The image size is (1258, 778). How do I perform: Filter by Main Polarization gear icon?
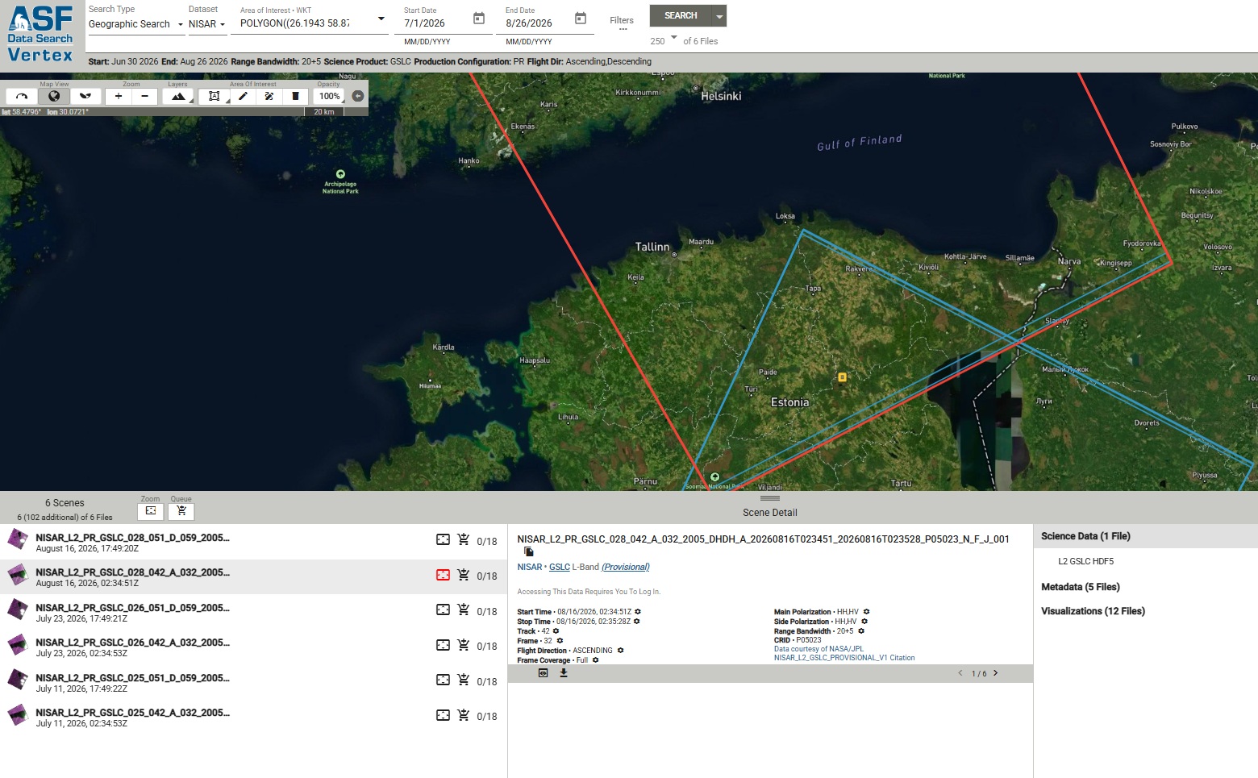[867, 612]
